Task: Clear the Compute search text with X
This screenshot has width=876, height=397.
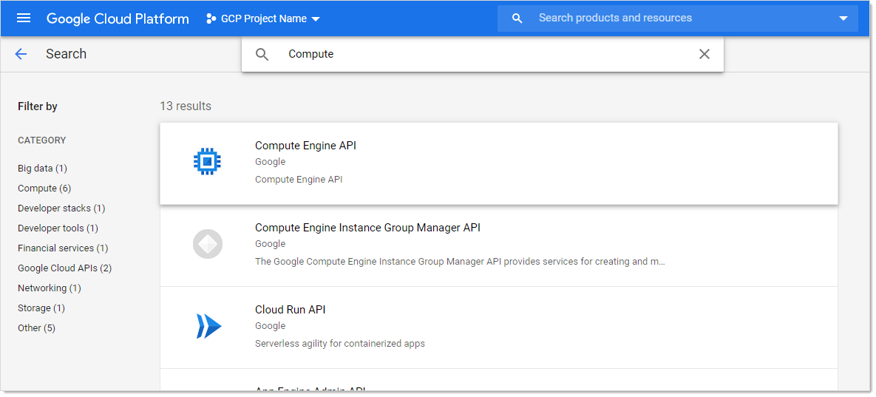Action: click(x=704, y=54)
